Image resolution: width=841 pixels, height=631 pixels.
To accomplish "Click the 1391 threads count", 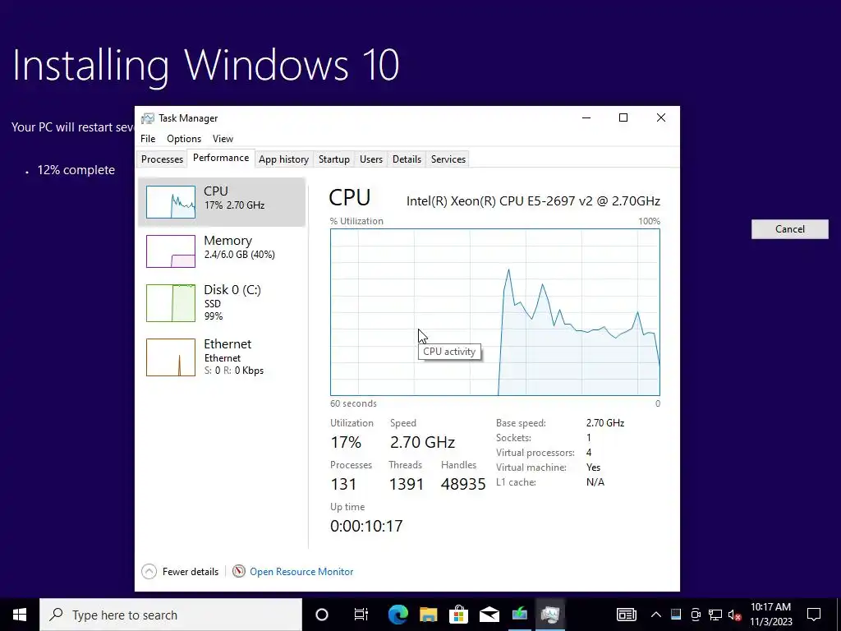I will tap(406, 484).
